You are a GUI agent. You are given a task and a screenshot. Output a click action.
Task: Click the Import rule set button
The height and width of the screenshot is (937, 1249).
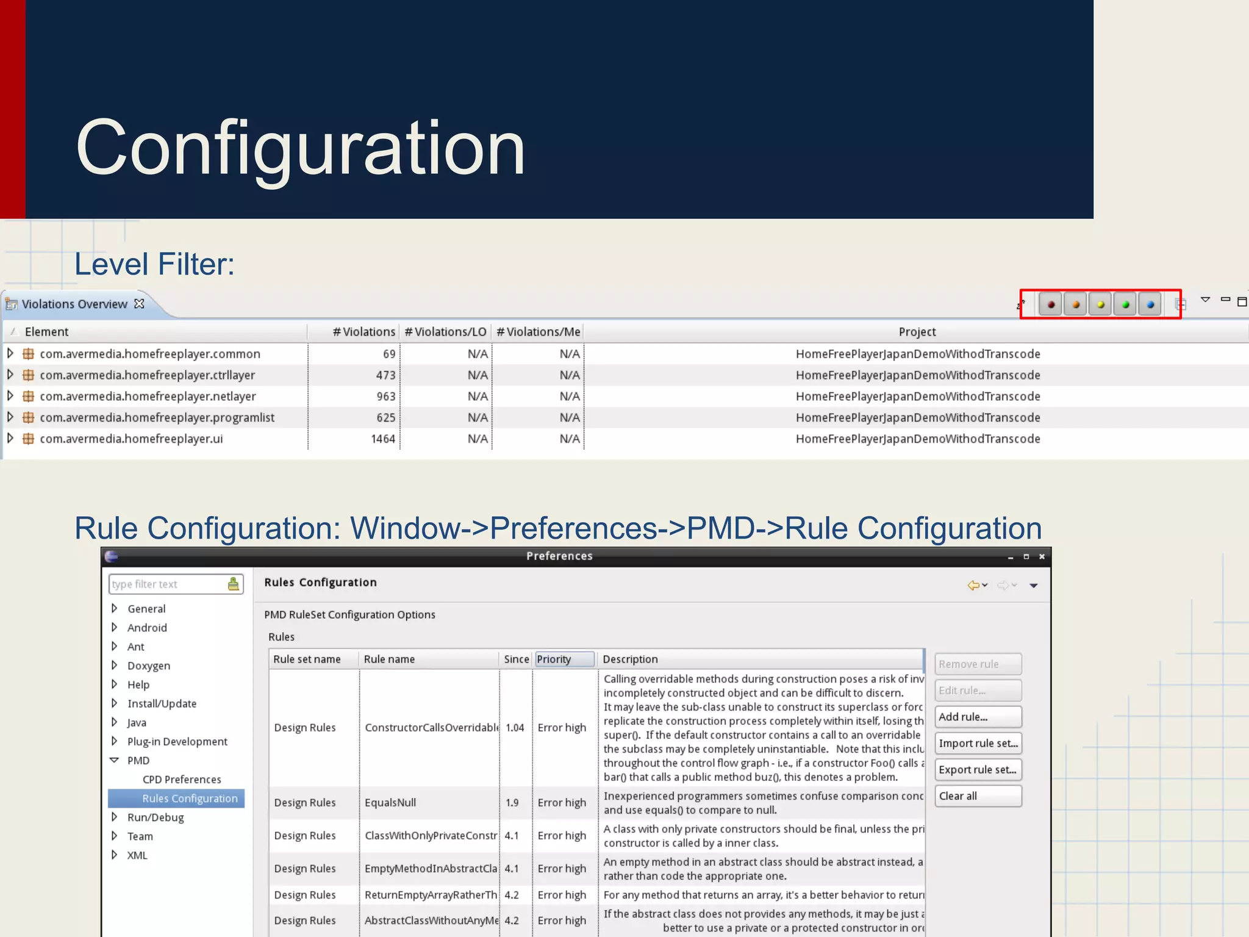point(978,744)
